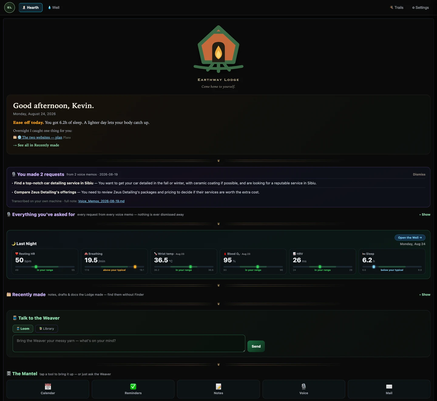
Task: Expand the Everything you've asked for section
Action: pos(425,215)
